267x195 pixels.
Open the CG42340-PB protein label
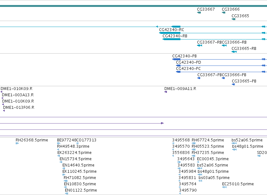click(184, 56)
